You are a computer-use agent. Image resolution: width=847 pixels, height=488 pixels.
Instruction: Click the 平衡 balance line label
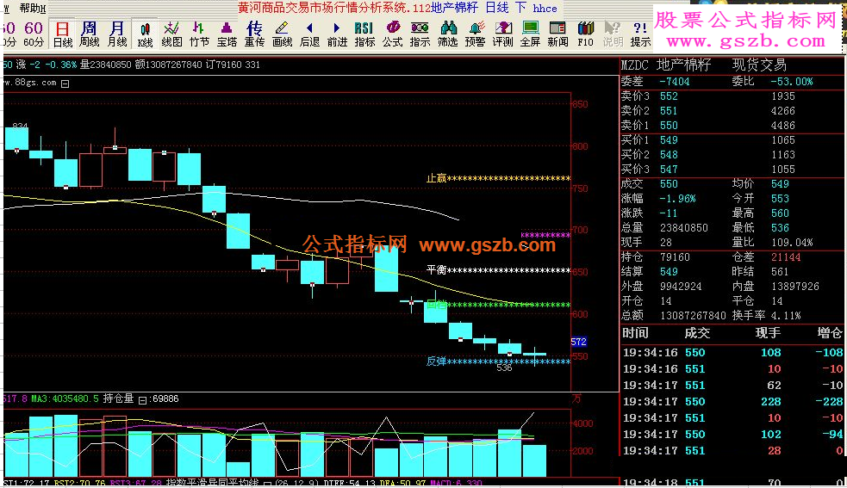pos(437,270)
